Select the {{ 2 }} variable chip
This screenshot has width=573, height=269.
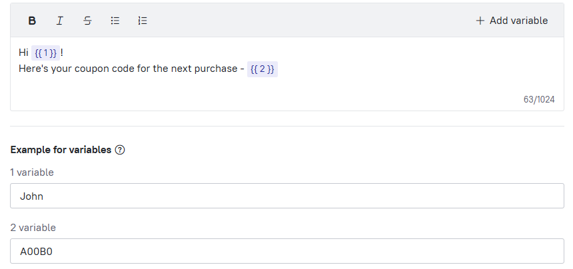point(263,69)
